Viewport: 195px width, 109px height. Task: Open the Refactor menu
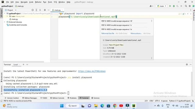point(38,2)
